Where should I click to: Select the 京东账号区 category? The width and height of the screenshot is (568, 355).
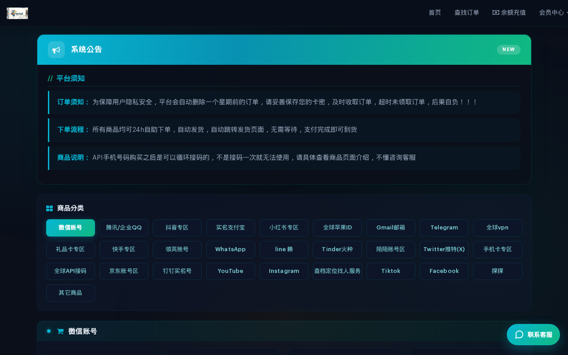point(124,271)
